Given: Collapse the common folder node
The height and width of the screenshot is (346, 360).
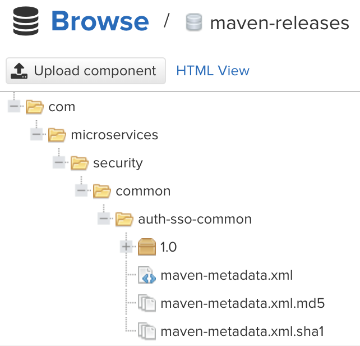Looking at the screenshot, I should [x=82, y=191].
